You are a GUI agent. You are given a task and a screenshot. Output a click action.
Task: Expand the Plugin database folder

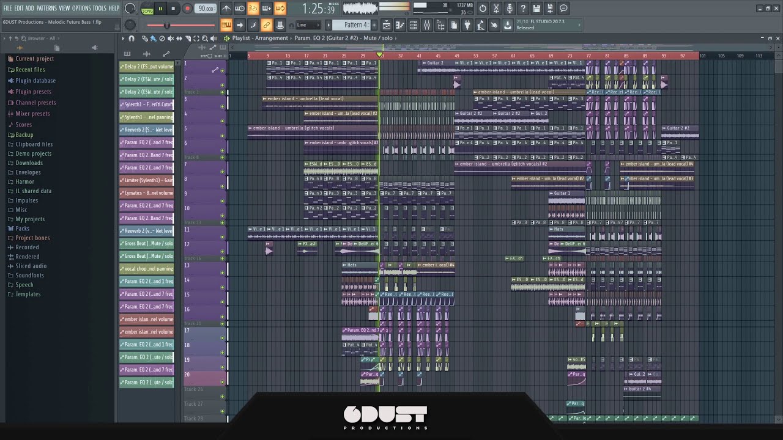(35, 81)
